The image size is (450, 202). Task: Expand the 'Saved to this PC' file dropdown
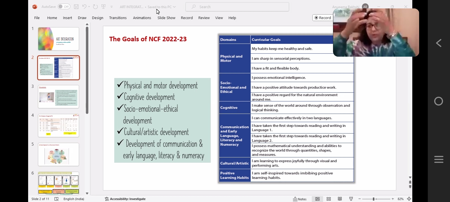[174, 7]
